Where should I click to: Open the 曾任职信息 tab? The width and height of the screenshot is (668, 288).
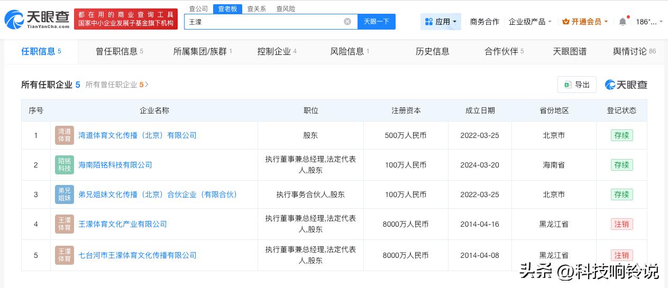pyautogui.click(x=120, y=51)
